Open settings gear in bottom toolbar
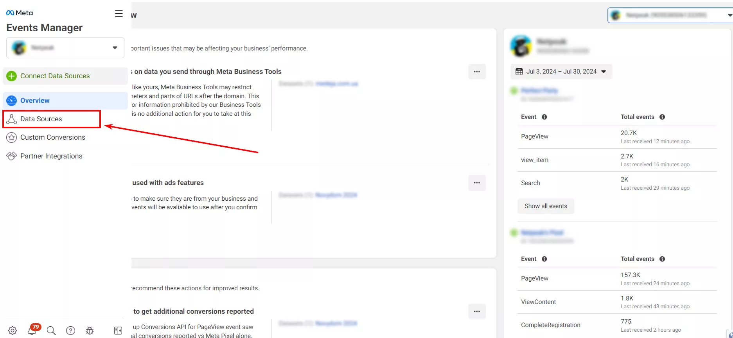The width and height of the screenshot is (733, 338). pos(13,331)
